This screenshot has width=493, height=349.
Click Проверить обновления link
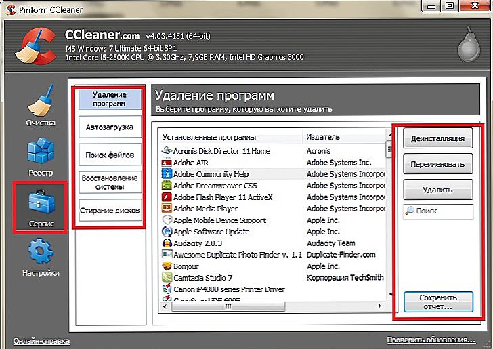coord(431,340)
